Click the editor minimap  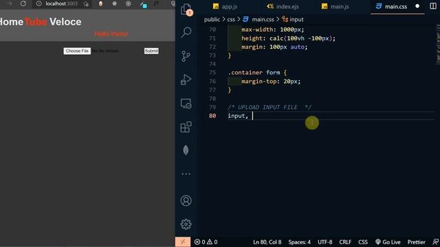[437, 45]
